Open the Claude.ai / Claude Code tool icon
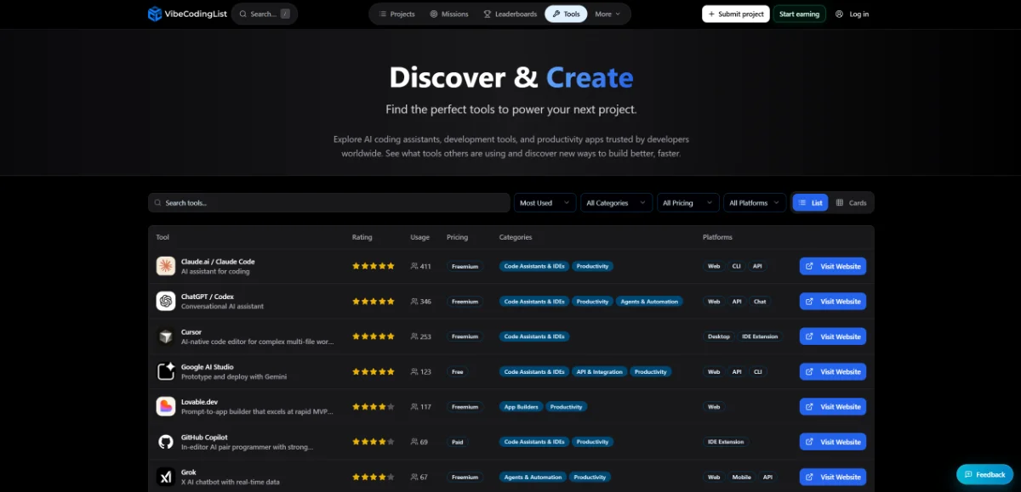This screenshot has height=492, width=1021. click(166, 266)
